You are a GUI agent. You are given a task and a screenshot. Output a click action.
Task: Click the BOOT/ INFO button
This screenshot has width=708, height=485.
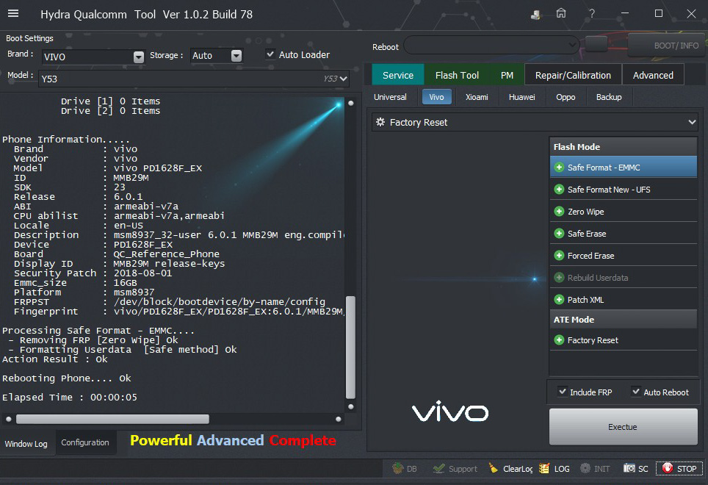(x=668, y=45)
